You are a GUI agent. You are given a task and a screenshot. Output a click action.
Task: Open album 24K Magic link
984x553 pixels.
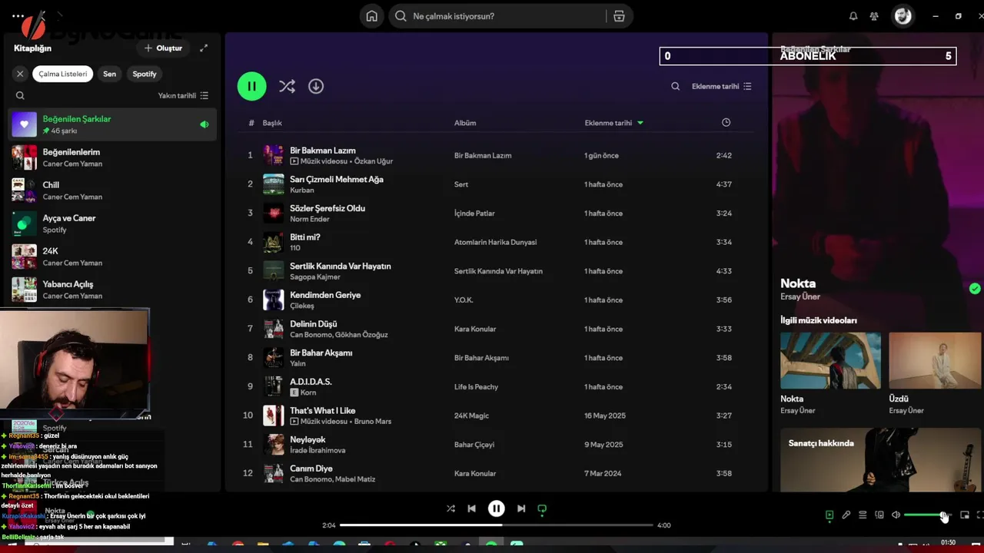(x=471, y=416)
